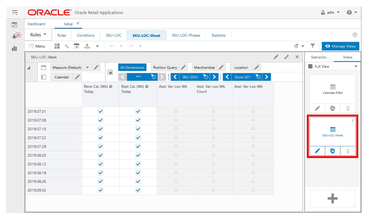366x217 pixels.
Task: Switch to the SKU-LOC-Phases tab
Action: (x=186, y=35)
